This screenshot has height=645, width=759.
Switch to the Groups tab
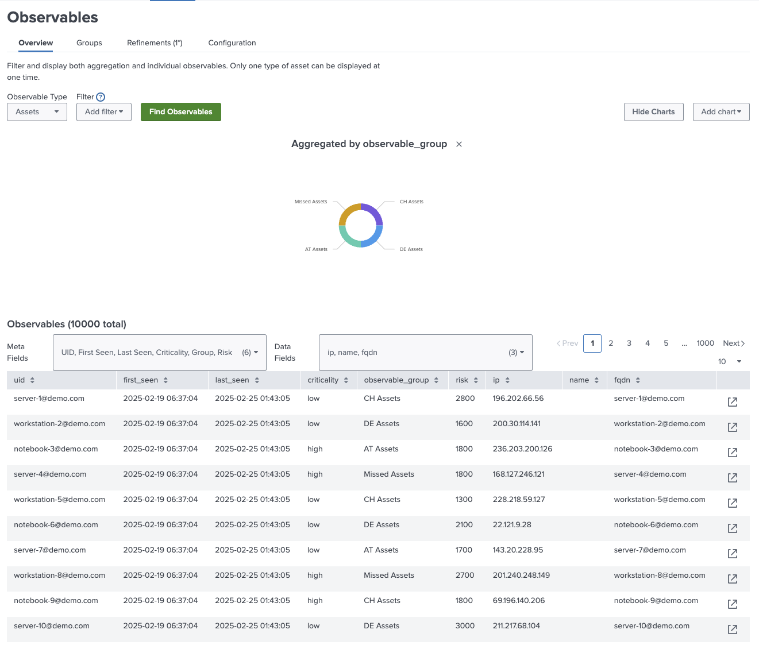point(89,43)
